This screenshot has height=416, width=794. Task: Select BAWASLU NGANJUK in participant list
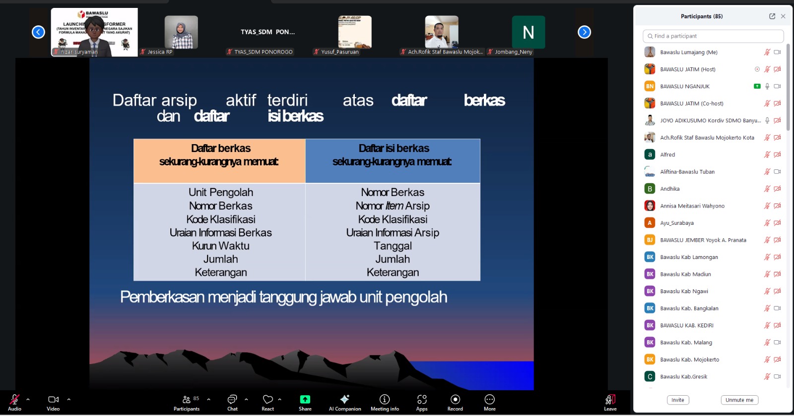[685, 86]
